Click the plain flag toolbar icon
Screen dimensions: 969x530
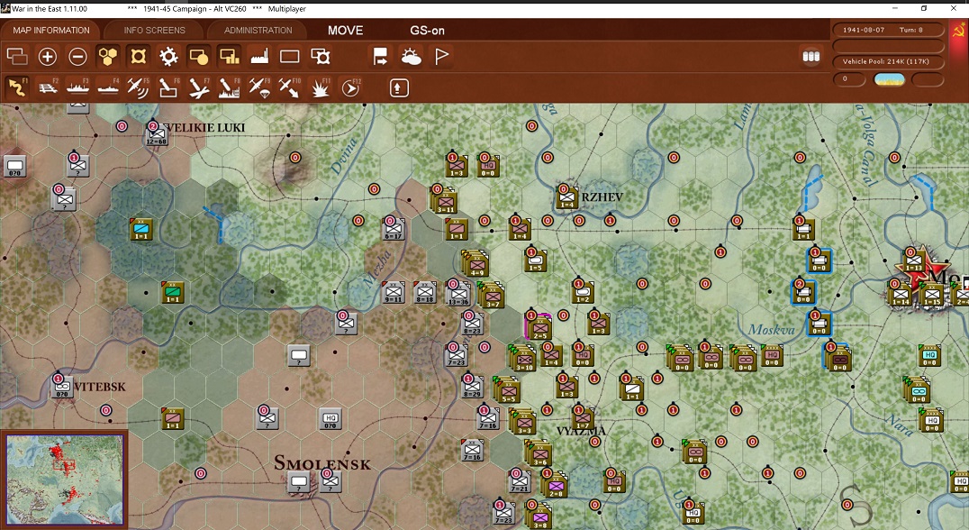pos(441,57)
